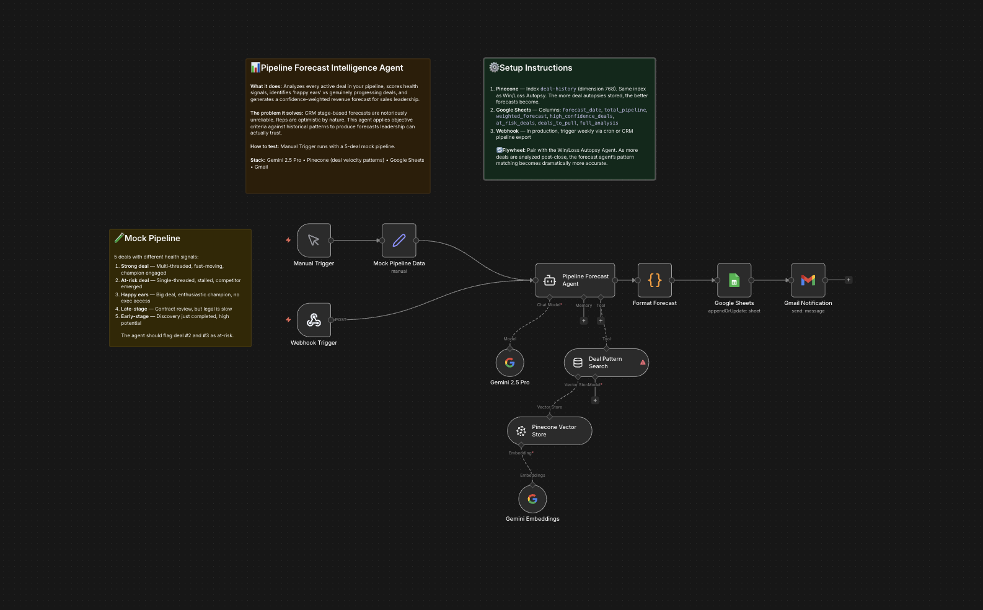Click the plus under Deal Pattern Search

click(x=595, y=400)
